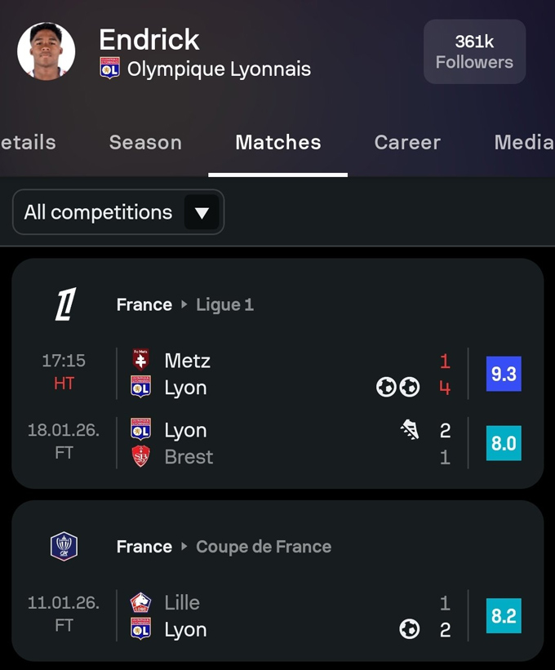Click the Metz team crest
This screenshot has height=670, width=555.
141,360
